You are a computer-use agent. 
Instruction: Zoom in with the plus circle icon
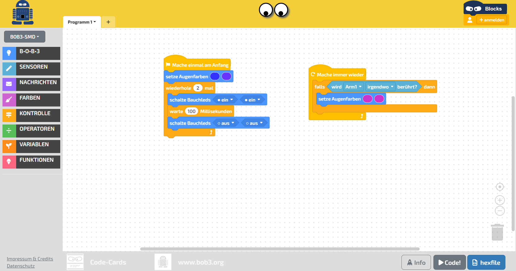point(500,200)
